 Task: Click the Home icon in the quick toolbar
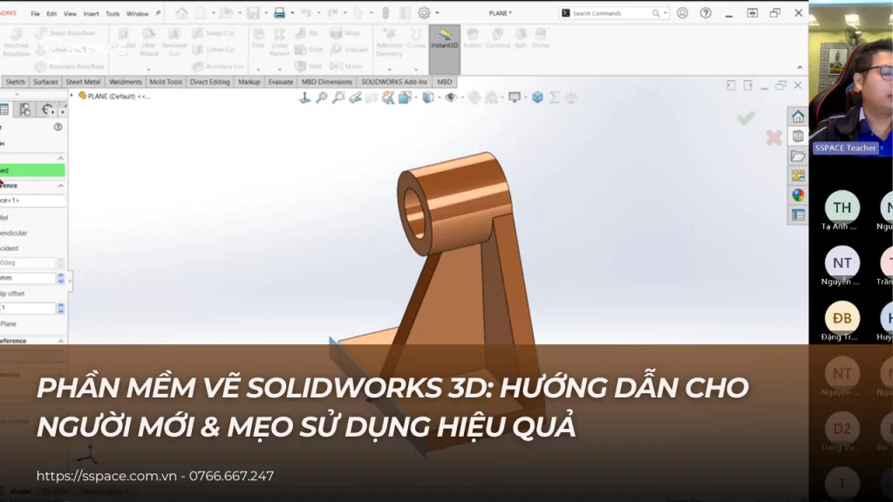click(x=181, y=12)
